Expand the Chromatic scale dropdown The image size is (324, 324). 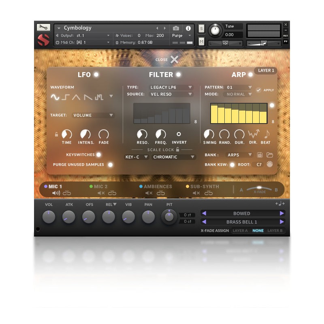click(x=174, y=157)
